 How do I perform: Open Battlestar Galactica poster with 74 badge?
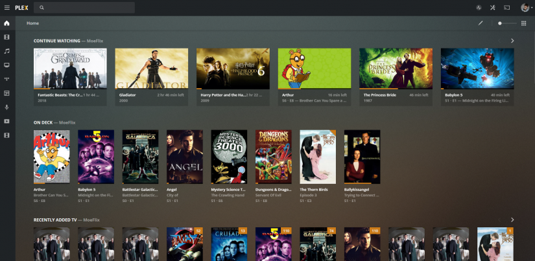point(318,244)
